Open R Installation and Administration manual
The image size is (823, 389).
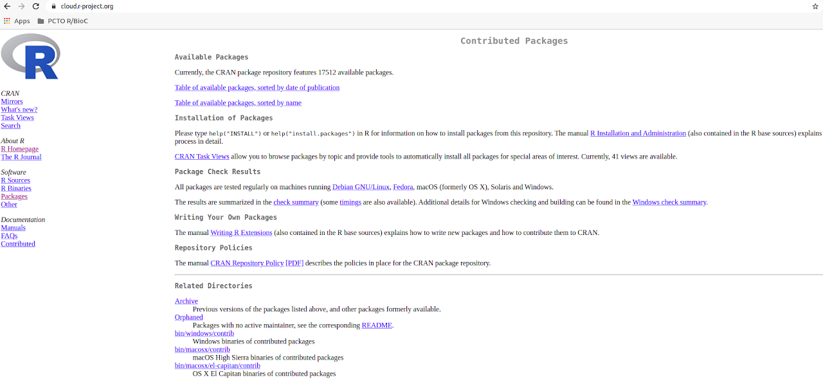[638, 134]
